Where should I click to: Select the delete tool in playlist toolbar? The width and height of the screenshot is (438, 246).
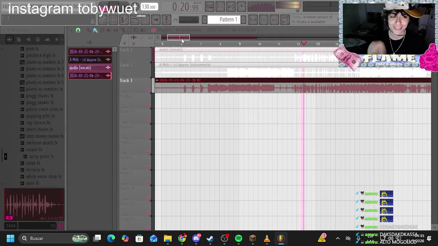(102, 30)
